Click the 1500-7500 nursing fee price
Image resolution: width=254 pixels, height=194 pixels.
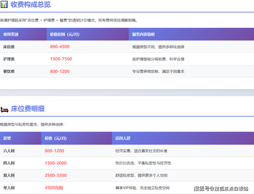(61, 59)
